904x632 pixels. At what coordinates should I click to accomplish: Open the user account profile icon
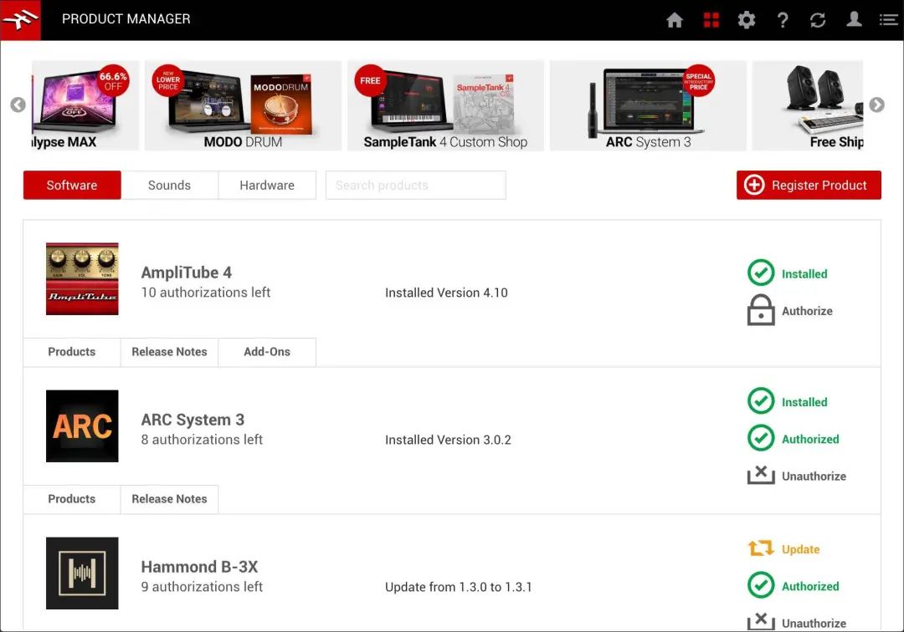click(x=854, y=19)
